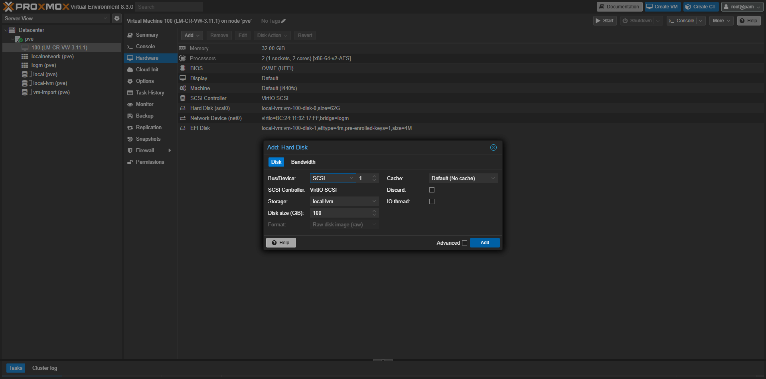Enable the Discard checkbox
Viewport: 766px width, 379px height.
(432, 190)
